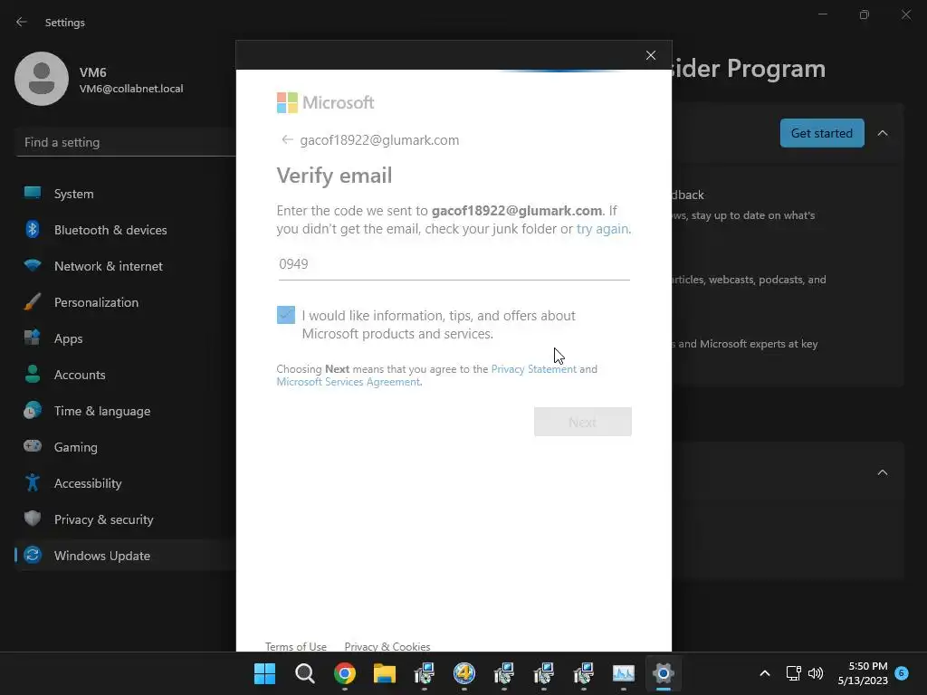Select the Time & language clock icon
Screen dimensions: 927x695
click(x=33, y=410)
